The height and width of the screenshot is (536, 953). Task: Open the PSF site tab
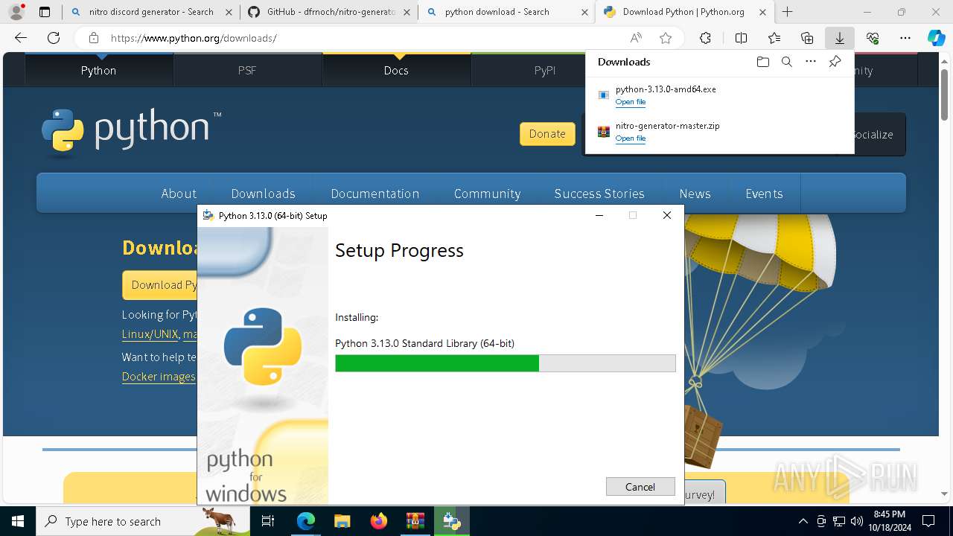tap(247, 70)
